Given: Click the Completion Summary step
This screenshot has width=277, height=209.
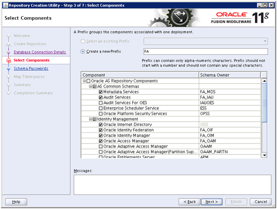Looking at the screenshot, I should 33,93.
